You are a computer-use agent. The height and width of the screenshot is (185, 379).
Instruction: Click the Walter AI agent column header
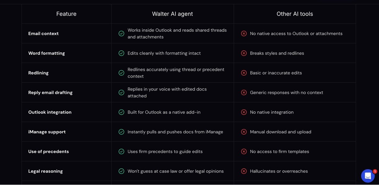pyautogui.click(x=172, y=14)
